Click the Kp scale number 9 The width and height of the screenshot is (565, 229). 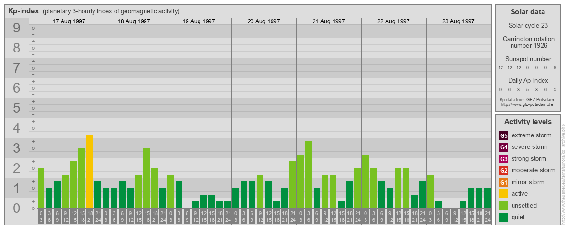(x=16, y=28)
